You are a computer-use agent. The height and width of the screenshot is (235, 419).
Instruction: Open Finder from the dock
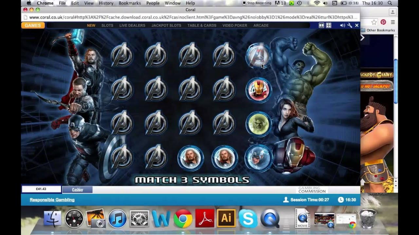click(x=52, y=218)
